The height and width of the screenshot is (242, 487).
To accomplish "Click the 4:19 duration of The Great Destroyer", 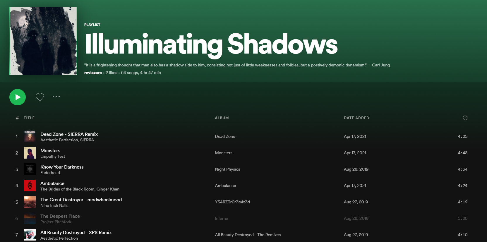I will pyautogui.click(x=462, y=202).
